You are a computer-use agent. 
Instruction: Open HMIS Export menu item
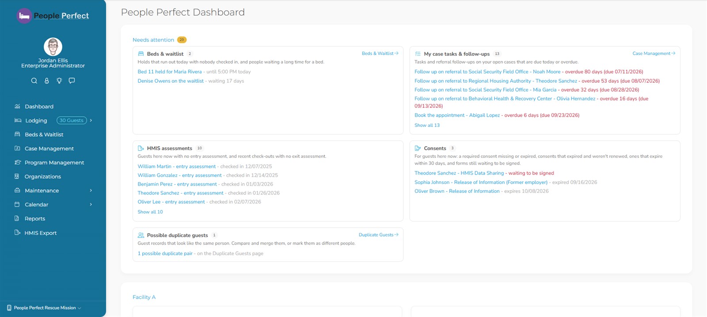pos(41,233)
